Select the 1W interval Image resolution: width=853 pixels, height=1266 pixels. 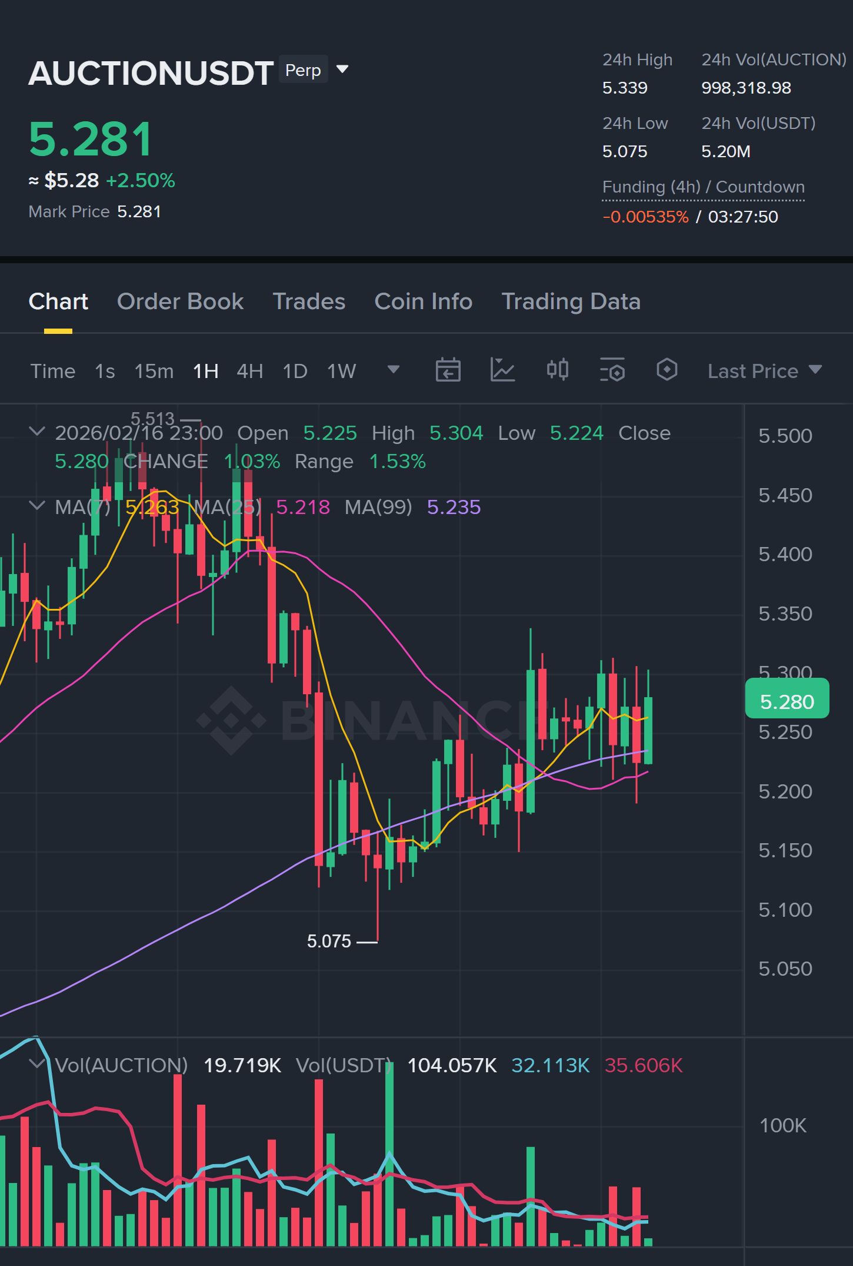(342, 371)
